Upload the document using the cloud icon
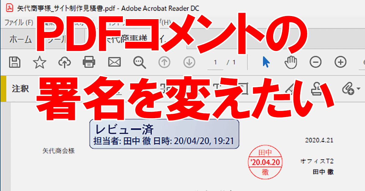365x191 pixels. click(64, 62)
